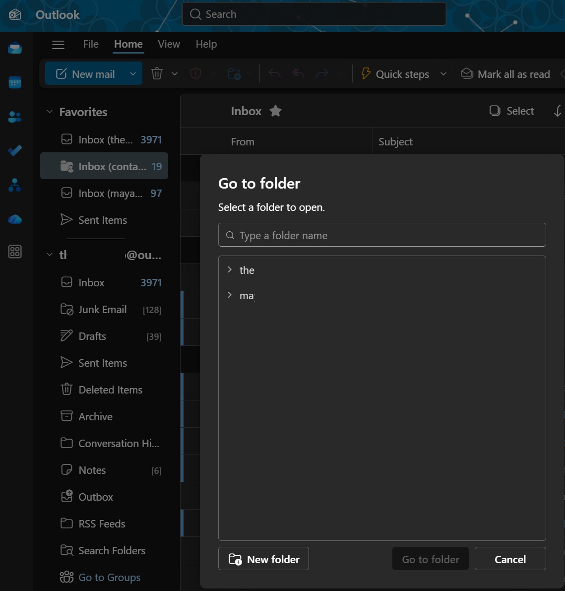Click the Type a folder name field
565x591 pixels.
(382, 235)
